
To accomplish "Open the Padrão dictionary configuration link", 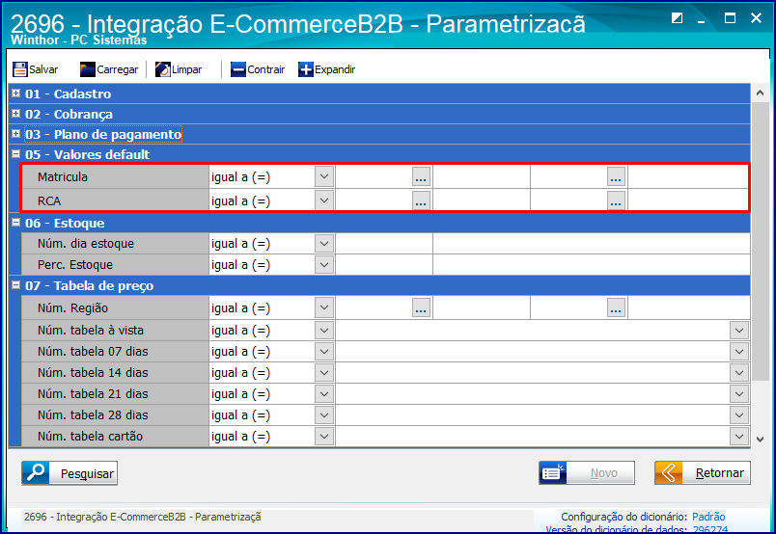I will click(x=708, y=517).
